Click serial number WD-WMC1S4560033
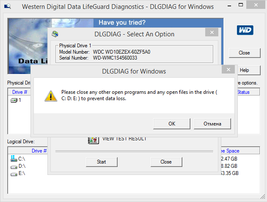The image size is (267, 202). point(115,58)
